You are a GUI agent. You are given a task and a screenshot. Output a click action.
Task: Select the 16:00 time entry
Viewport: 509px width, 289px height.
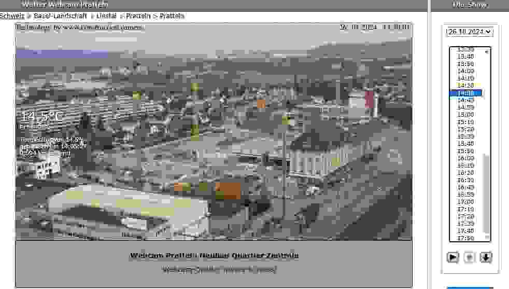click(x=465, y=158)
